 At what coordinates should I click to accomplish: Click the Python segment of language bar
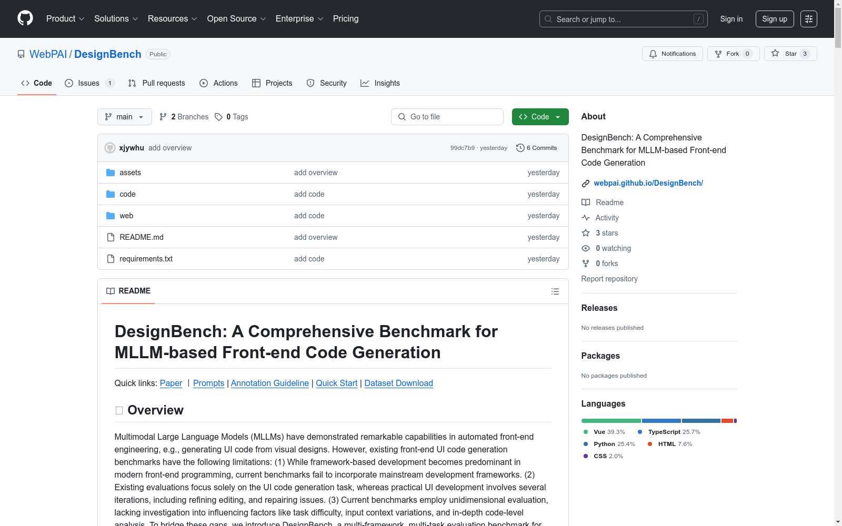[x=701, y=421]
